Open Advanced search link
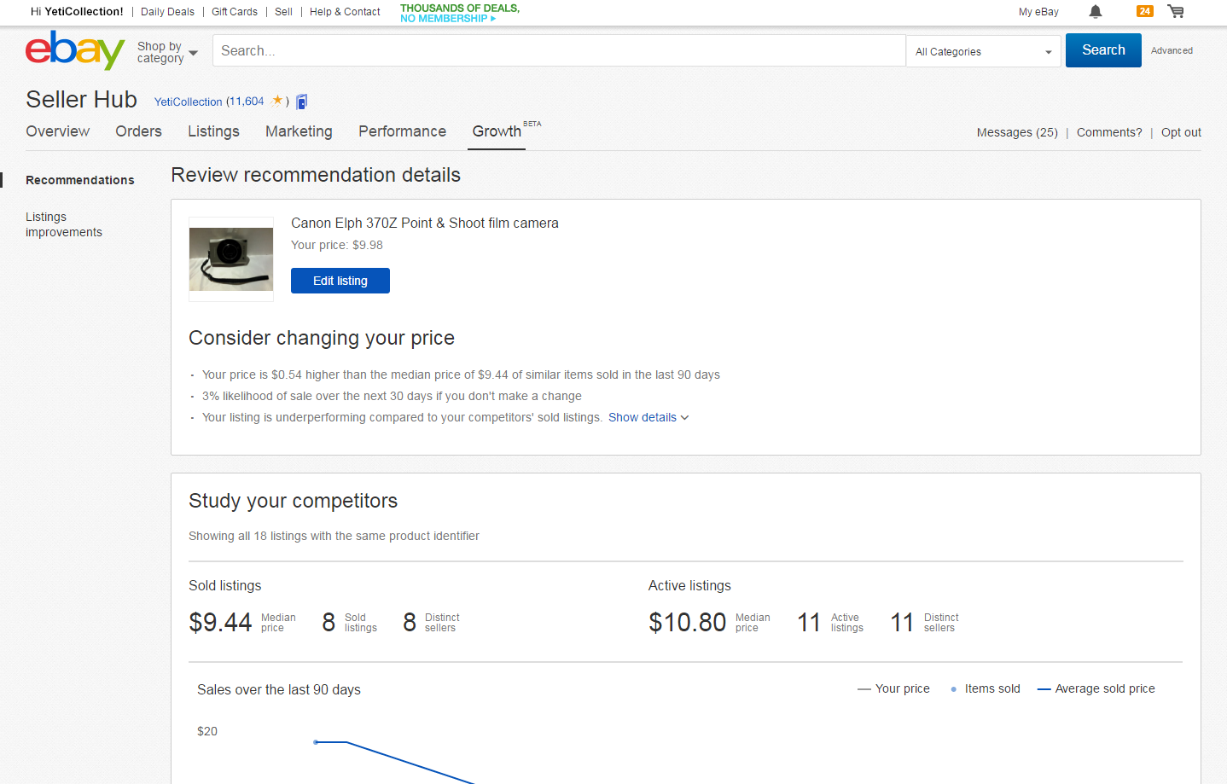1227x784 pixels. point(1172,50)
